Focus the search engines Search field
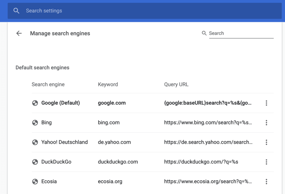Screen dimensions: 285x194 coord(241,34)
